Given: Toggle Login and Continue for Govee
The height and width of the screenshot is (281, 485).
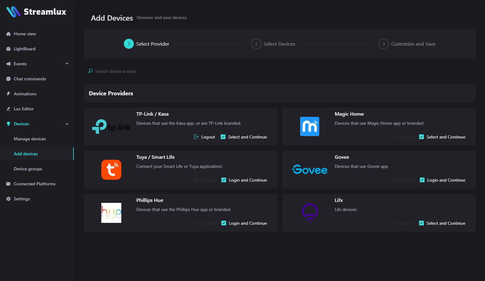Looking at the screenshot, I should click(422, 180).
